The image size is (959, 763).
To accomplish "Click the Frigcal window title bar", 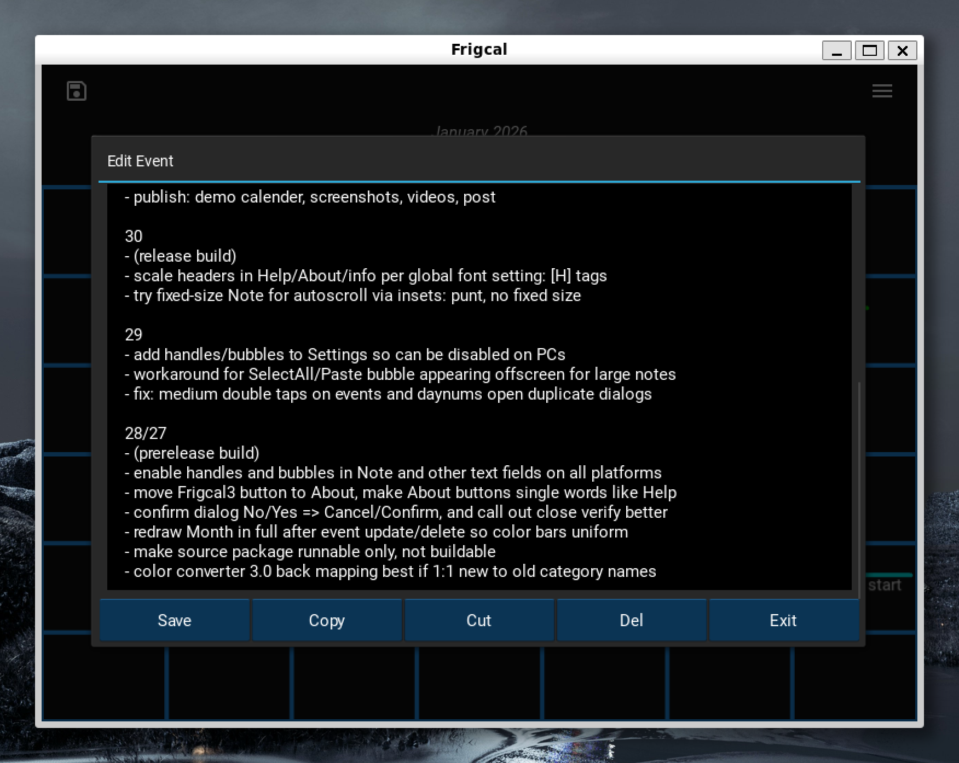I will [479, 50].
